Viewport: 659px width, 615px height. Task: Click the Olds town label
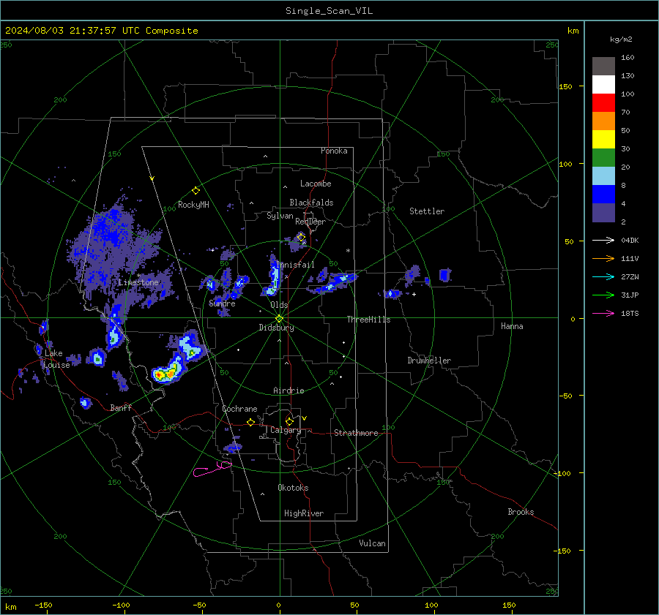(279, 305)
